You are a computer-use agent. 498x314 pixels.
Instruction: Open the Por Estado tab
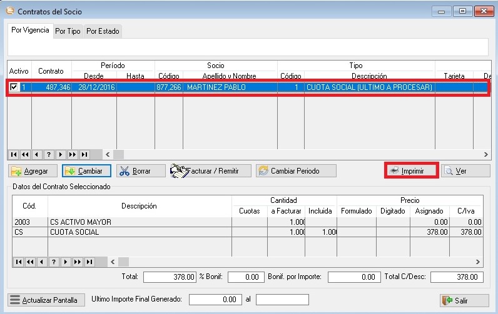tap(103, 31)
